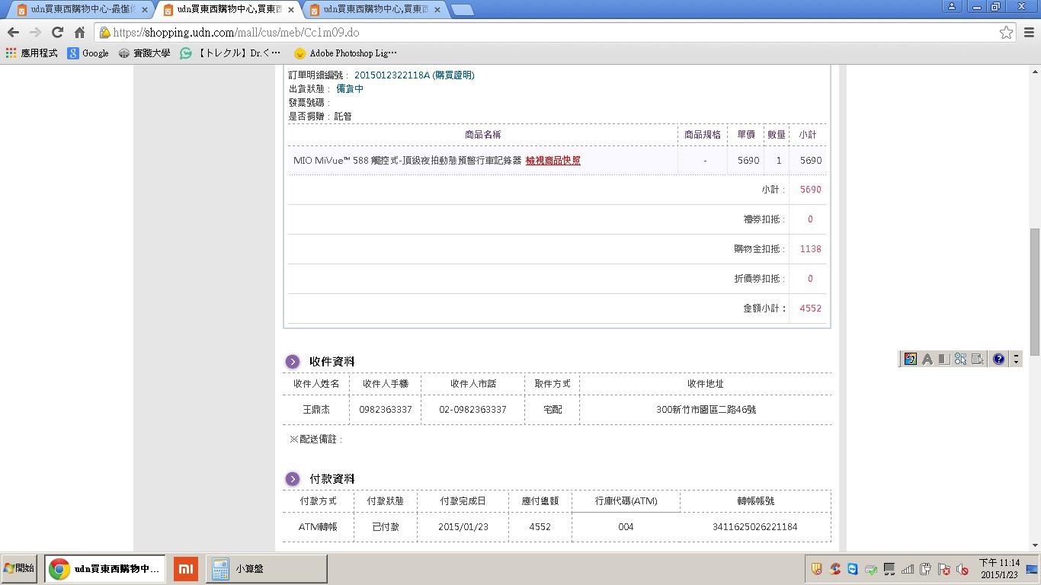Open order number 2015012322118A purchase proof link
The width and height of the screenshot is (1041, 585).
pyautogui.click(x=414, y=75)
